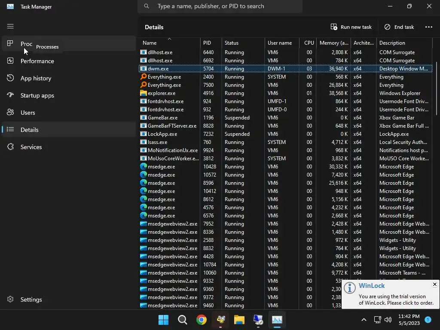Open the hamburger navigation menu
The image size is (440, 330).
(10, 26)
